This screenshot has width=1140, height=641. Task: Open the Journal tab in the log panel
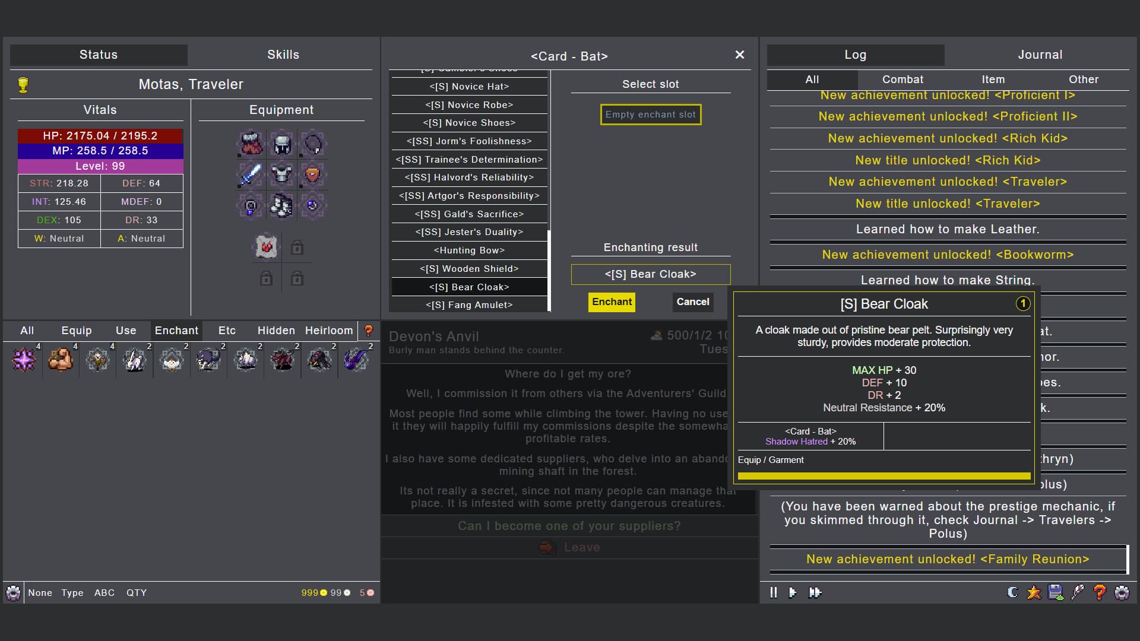pos(1040,54)
